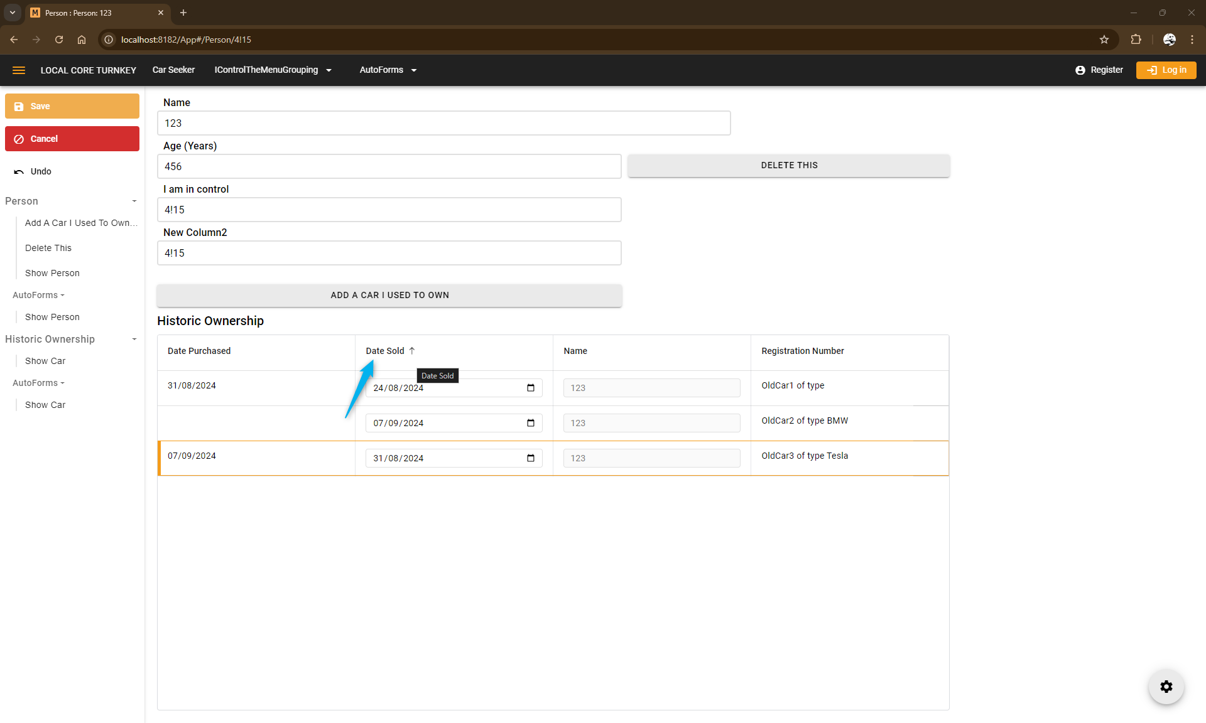Viewport: 1206px width, 723px height.
Task: Open calendar picker for 07/09/2024 Date Sold
Action: click(x=531, y=423)
